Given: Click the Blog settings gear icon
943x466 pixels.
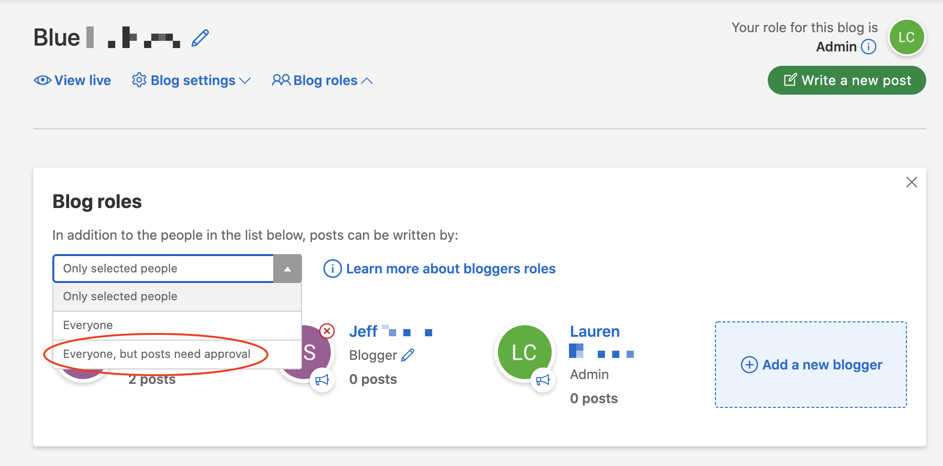Looking at the screenshot, I should tap(139, 80).
